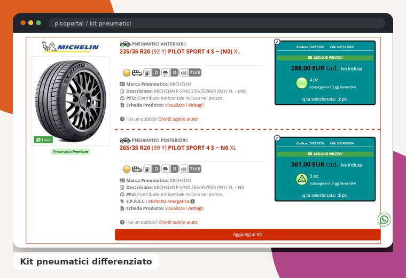Click the noise speaker icon on the rear tyre
The height and width of the screenshot is (278, 406).
coord(184,169)
